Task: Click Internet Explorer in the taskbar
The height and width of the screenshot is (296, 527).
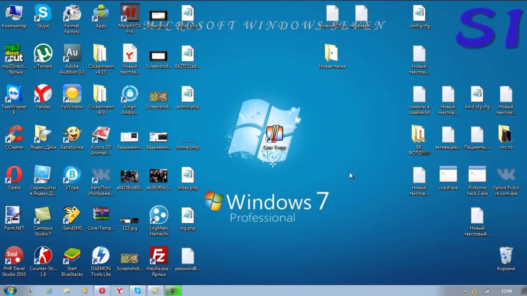Action: coord(49,291)
